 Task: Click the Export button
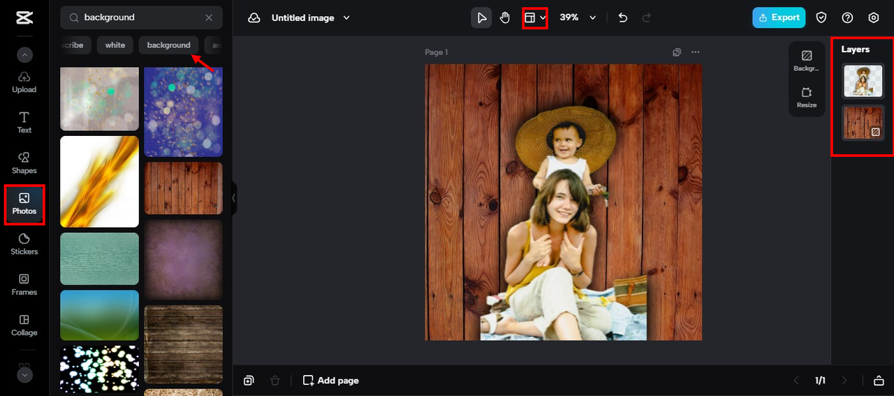pyautogui.click(x=779, y=17)
